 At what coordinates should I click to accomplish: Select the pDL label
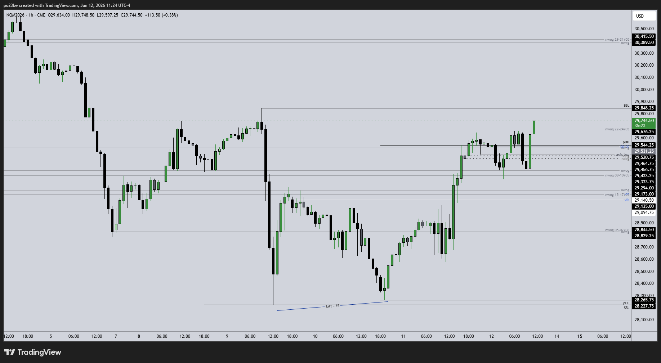(626, 303)
